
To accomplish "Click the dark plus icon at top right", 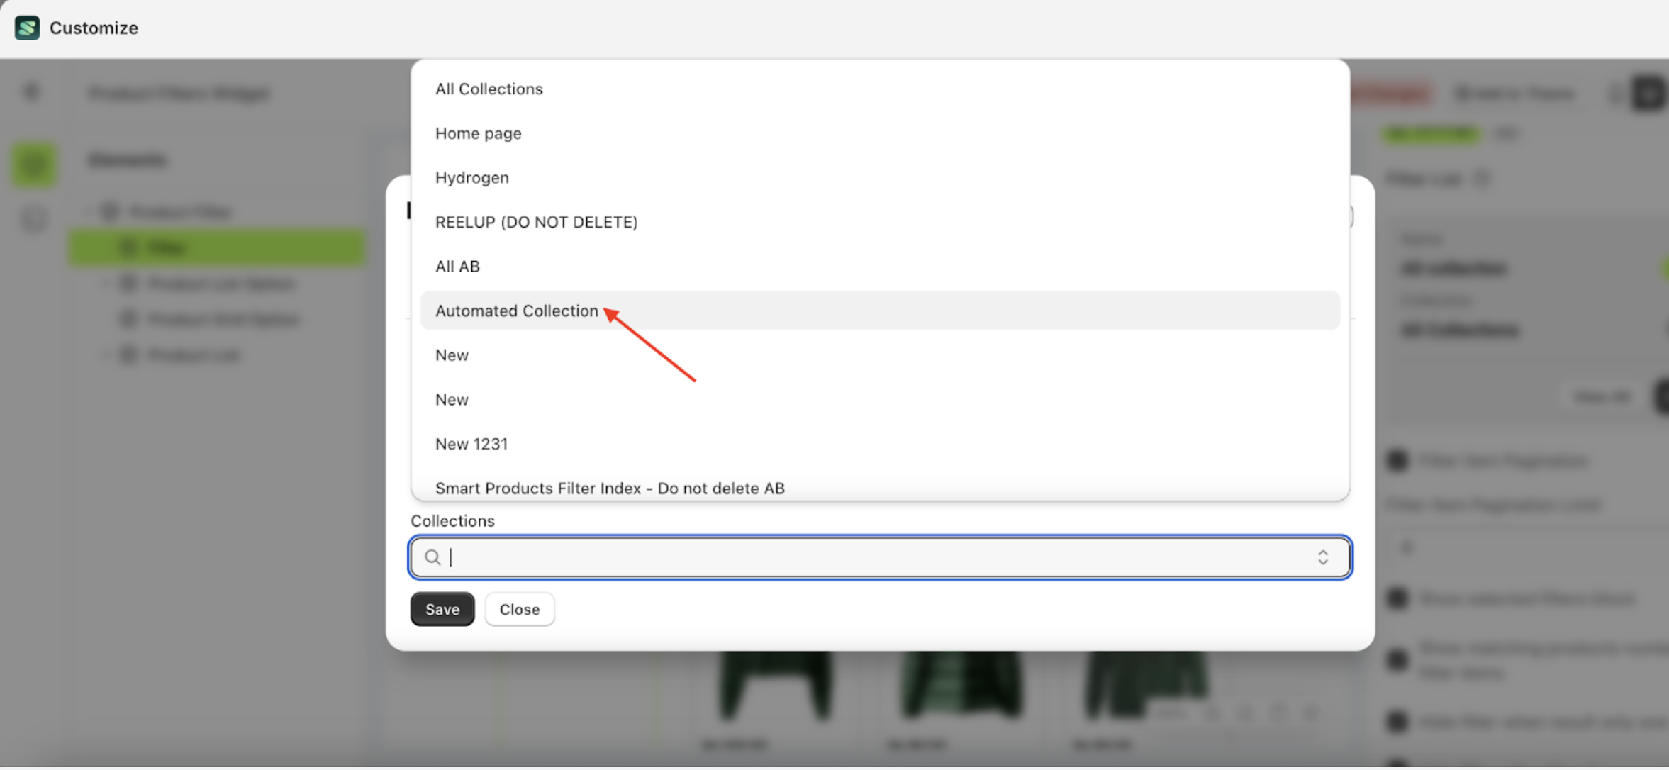I will tap(1648, 94).
